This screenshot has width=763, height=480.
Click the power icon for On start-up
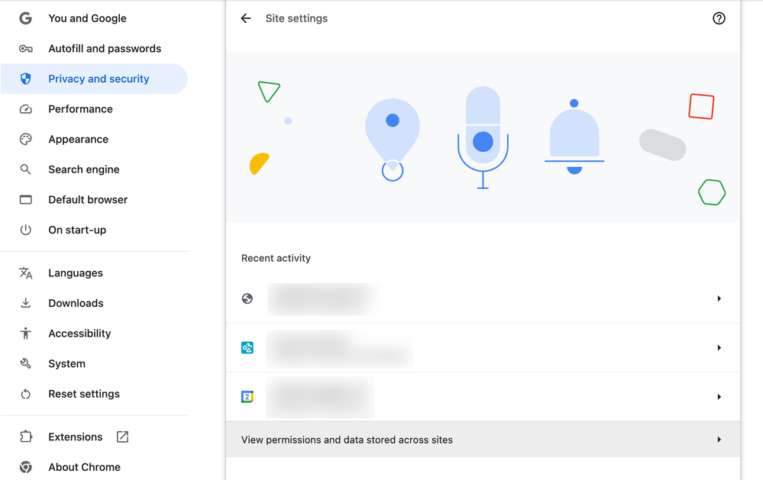click(25, 230)
